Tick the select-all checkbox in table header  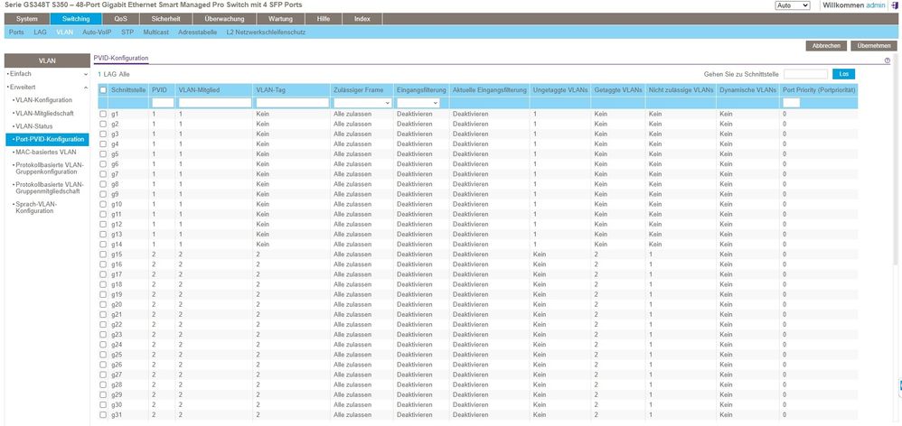point(103,90)
